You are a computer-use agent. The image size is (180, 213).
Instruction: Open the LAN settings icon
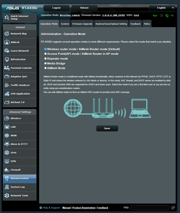point(7,127)
